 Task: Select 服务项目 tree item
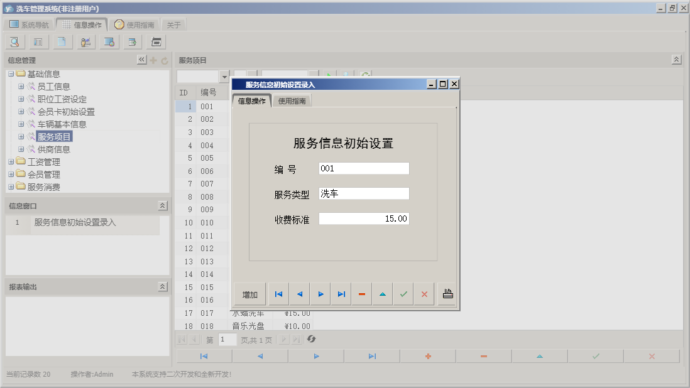pos(53,137)
